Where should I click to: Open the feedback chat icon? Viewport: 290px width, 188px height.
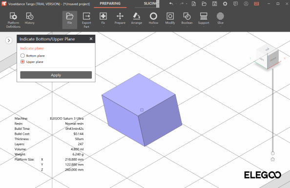coord(235,4)
